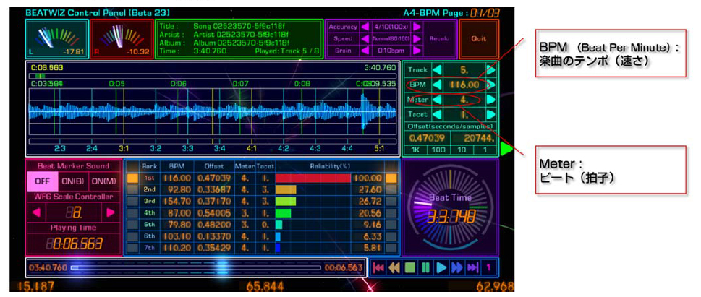Start playback with the blue play button
701x297 pixels.
(441, 267)
